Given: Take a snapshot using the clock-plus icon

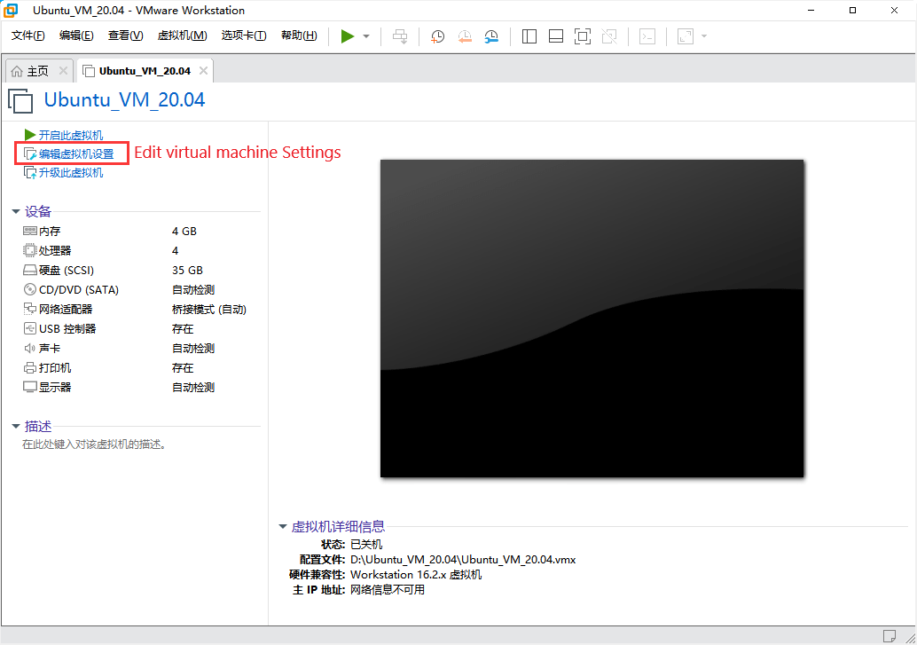Looking at the screenshot, I should click(437, 36).
